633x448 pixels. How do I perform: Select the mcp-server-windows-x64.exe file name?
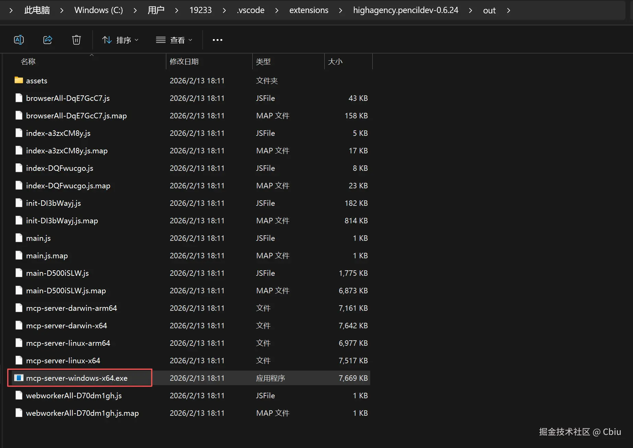[77, 378]
